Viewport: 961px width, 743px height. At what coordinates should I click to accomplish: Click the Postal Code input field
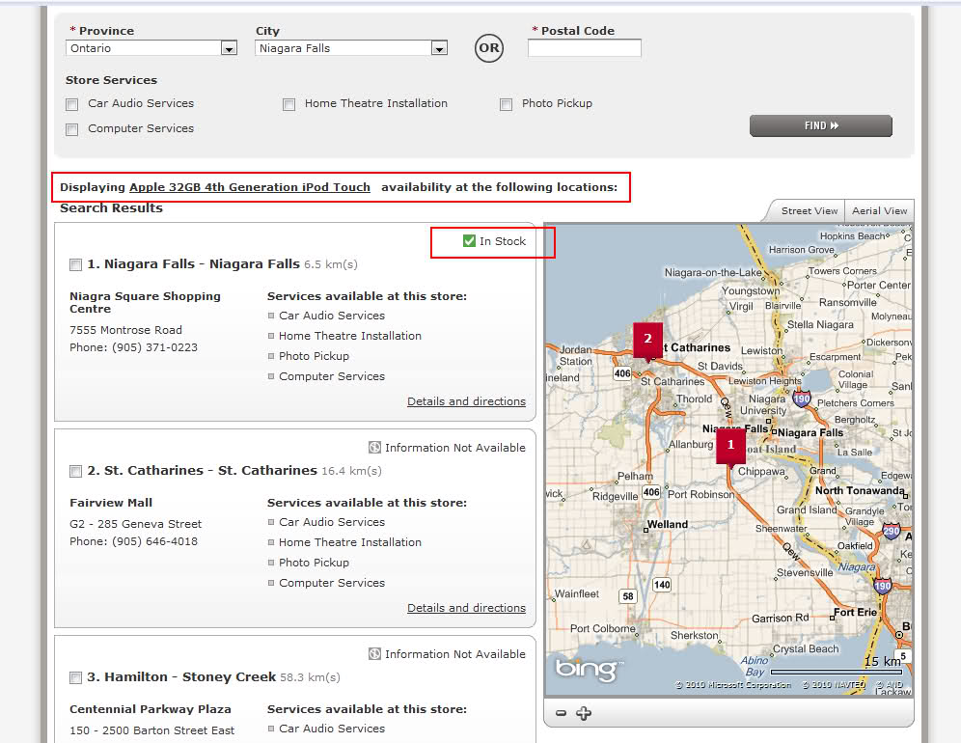pyautogui.click(x=584, y=48)
